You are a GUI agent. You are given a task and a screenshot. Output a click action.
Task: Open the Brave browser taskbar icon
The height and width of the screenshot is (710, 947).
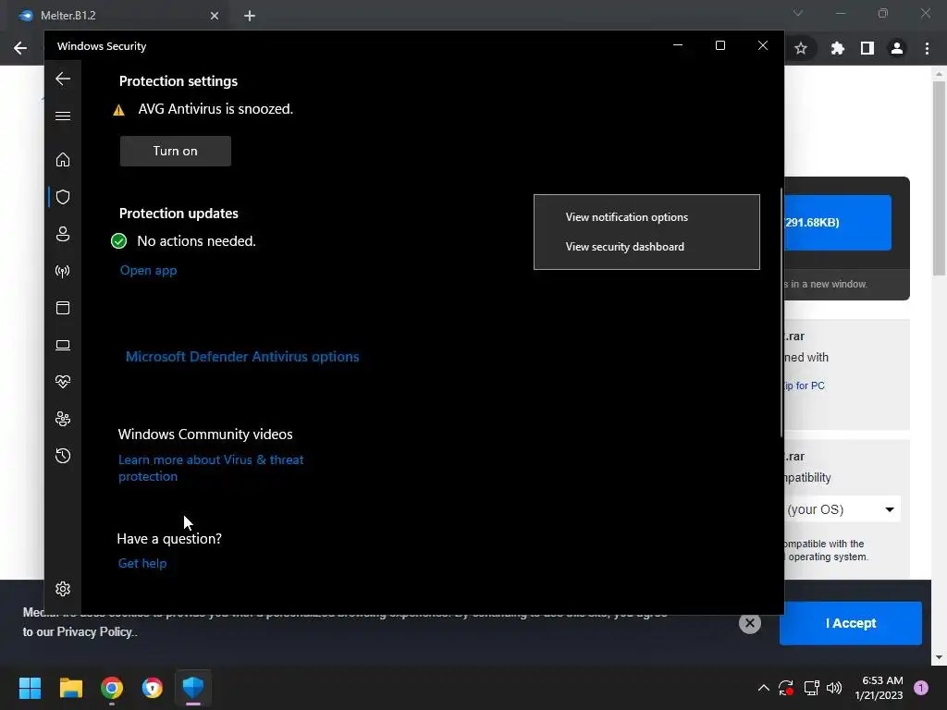pos(153,688)
